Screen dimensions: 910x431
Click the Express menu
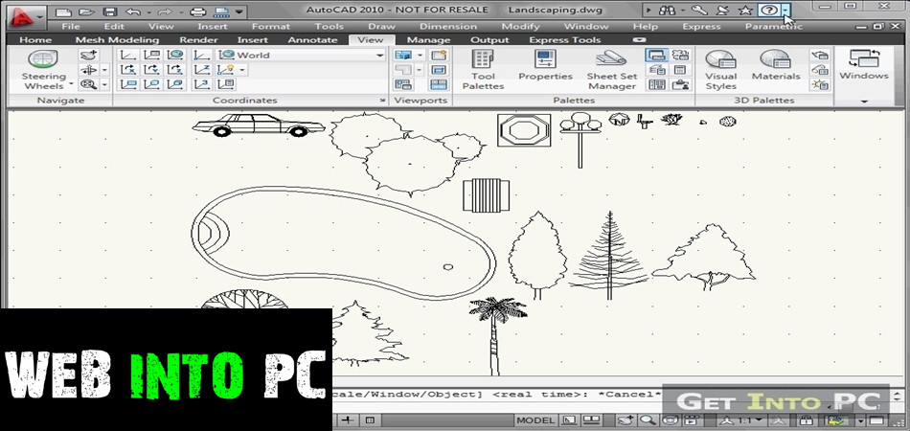pyautogui.click(x=701, y=26)
